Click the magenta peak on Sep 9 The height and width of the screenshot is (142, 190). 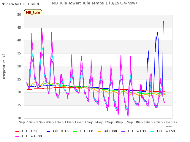(x=42, y=28)
